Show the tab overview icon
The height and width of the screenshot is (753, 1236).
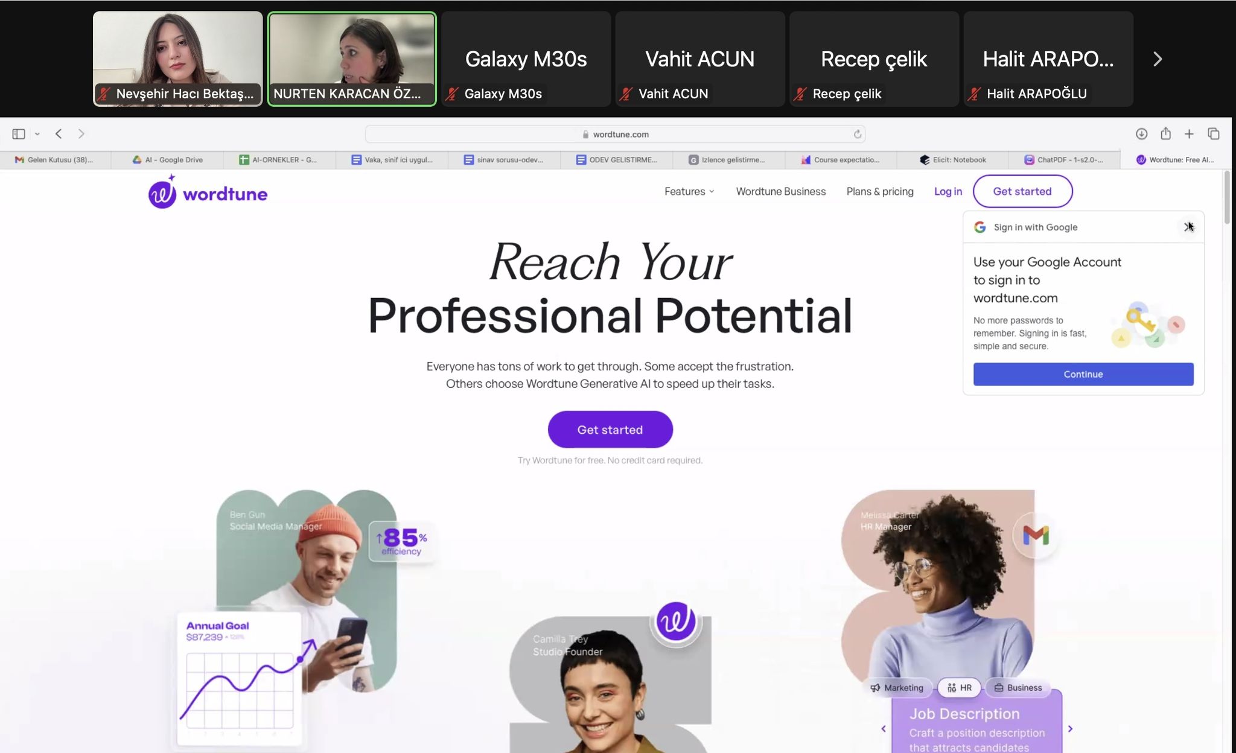(x=1214, y=134)
